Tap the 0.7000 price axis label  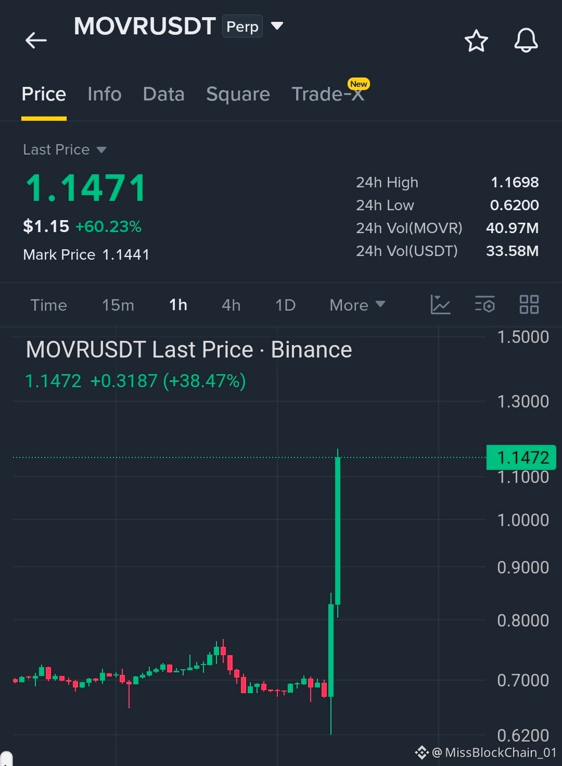point(523,680)
